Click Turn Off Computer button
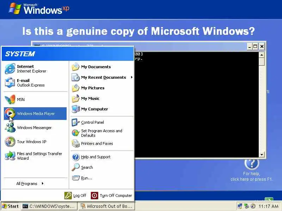The width and height of the screenshot is (282, 211). pos(111,196)
